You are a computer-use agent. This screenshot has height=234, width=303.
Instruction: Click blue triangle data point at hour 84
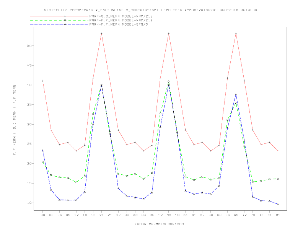[x=278, y=204]
